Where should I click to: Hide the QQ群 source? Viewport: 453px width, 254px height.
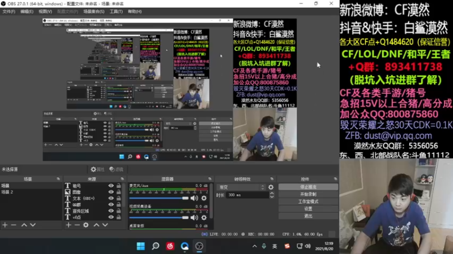pyautogui.click(x=111, y=205)
